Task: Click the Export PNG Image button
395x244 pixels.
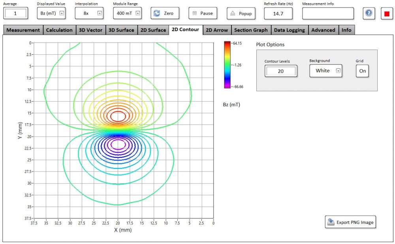Action: pos(350,222)
